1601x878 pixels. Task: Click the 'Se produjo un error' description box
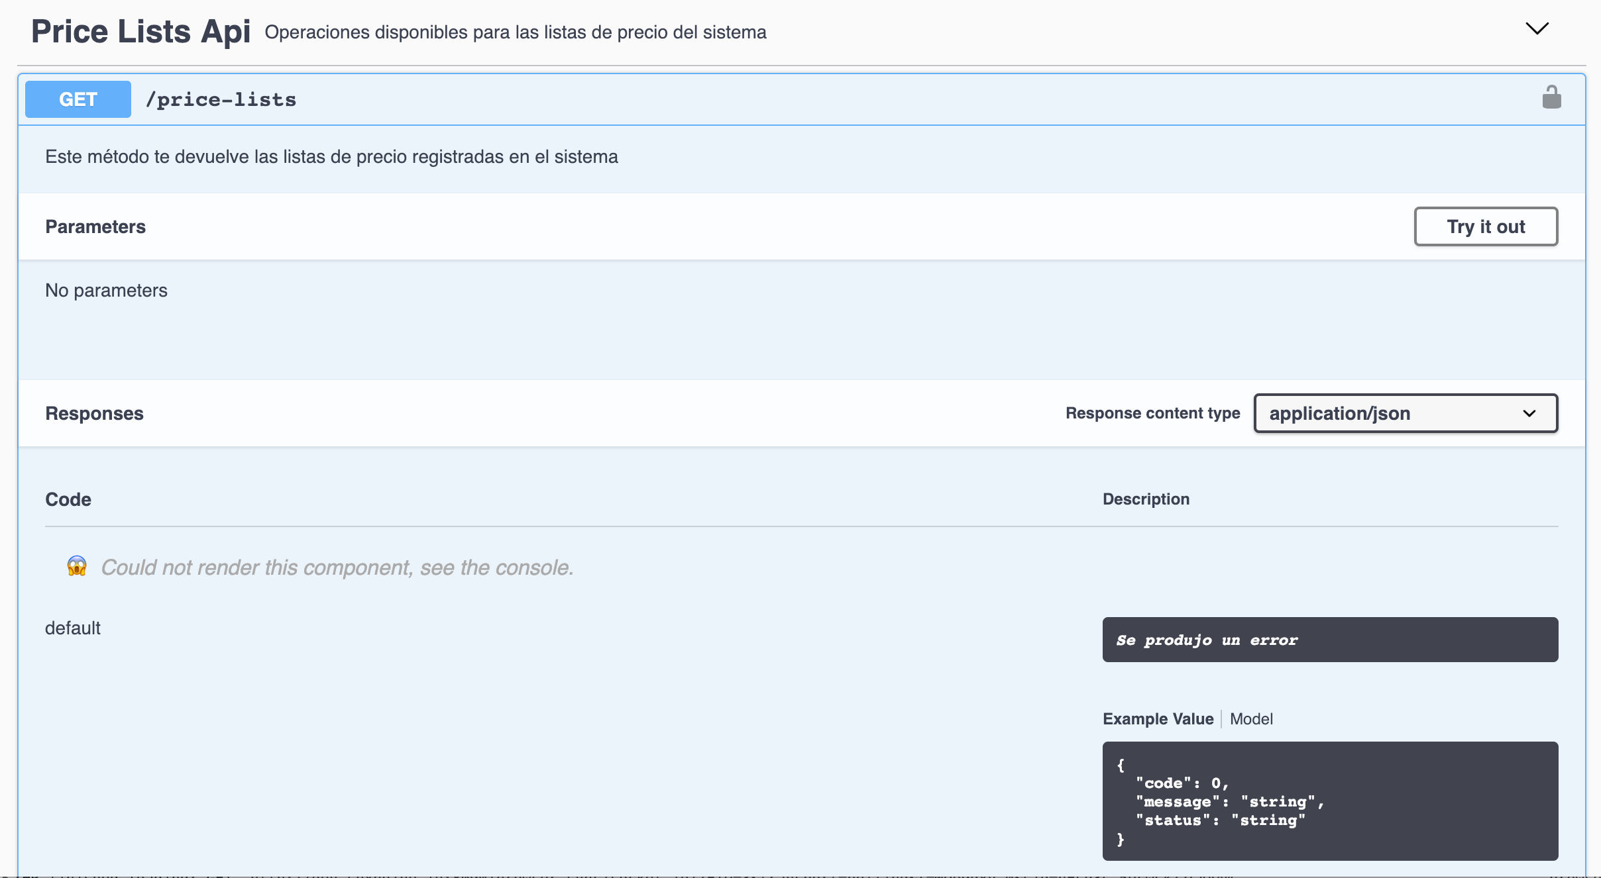(x=1329, y=640)
